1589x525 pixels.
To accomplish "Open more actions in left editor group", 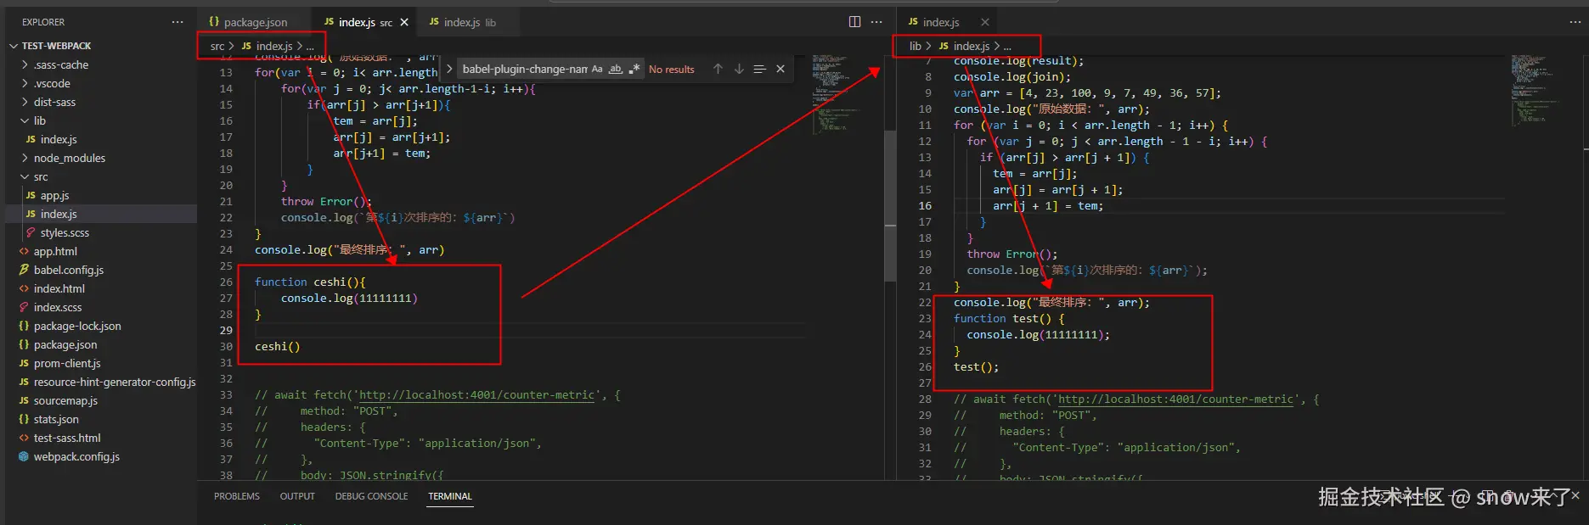I will tap(876, 21).
